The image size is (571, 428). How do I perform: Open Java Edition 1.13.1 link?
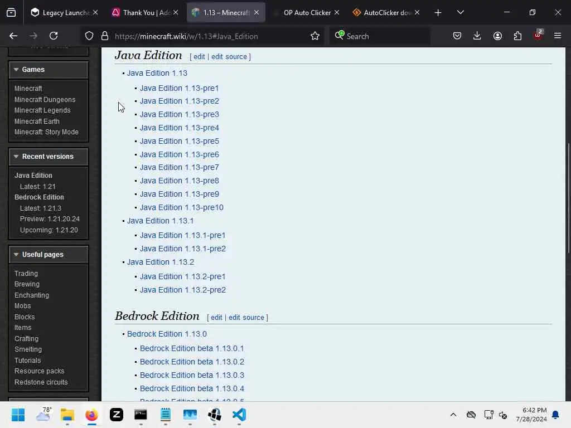click(x=160, y=221)
